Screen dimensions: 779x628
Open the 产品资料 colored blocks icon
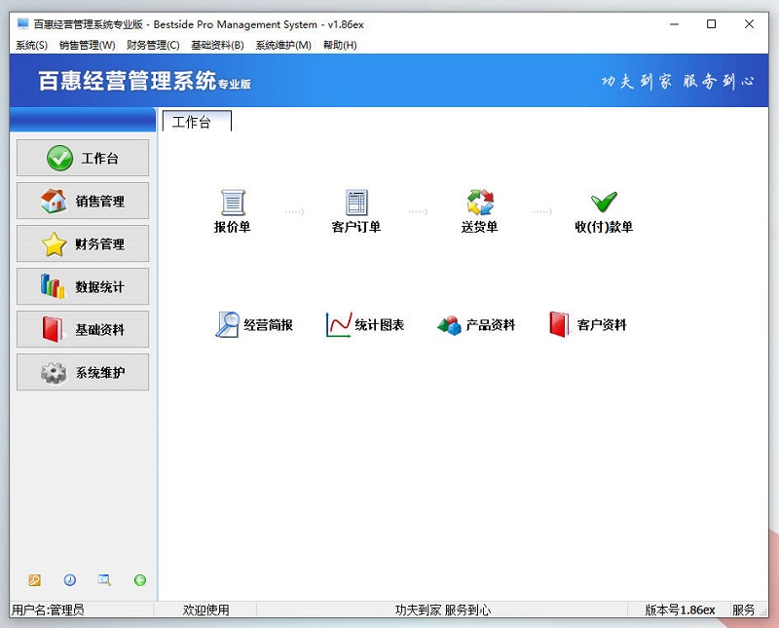[476, 324]
